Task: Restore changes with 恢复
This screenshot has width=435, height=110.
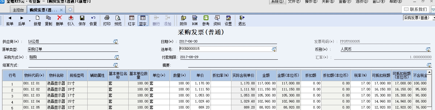Action: coord(93,21)
